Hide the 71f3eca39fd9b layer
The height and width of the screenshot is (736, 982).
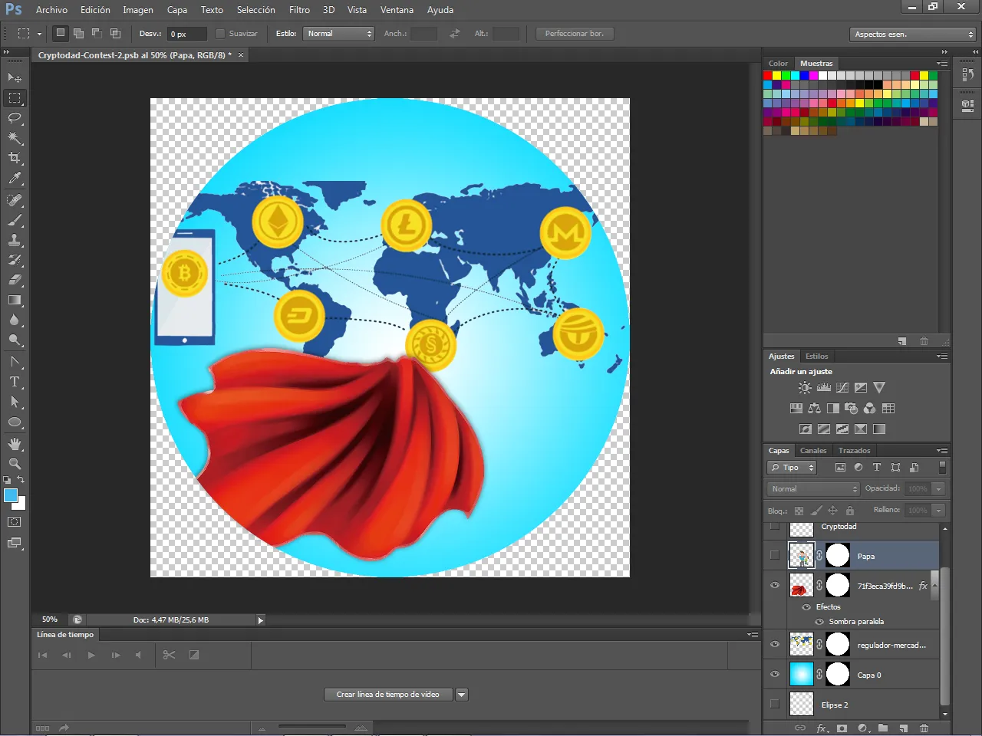(x=775, y=585)
